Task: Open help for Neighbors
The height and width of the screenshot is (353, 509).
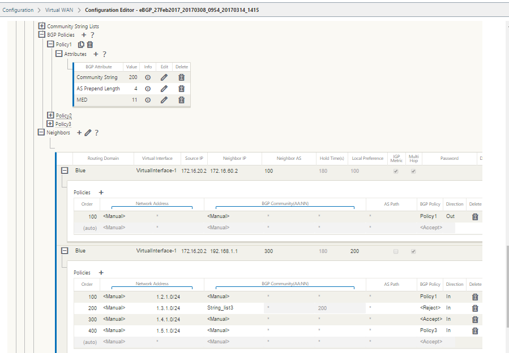Action: pos(96,133)
